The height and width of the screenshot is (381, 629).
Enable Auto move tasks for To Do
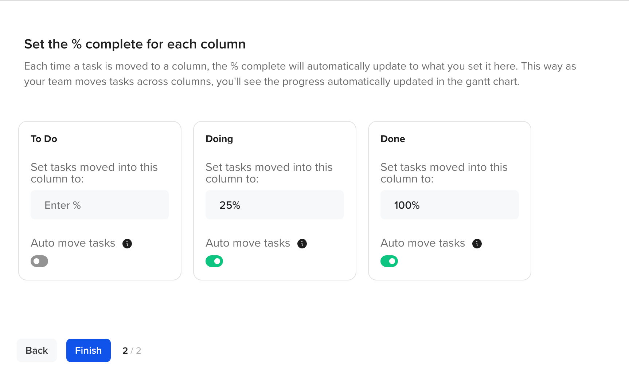click(x=39, y=261)
